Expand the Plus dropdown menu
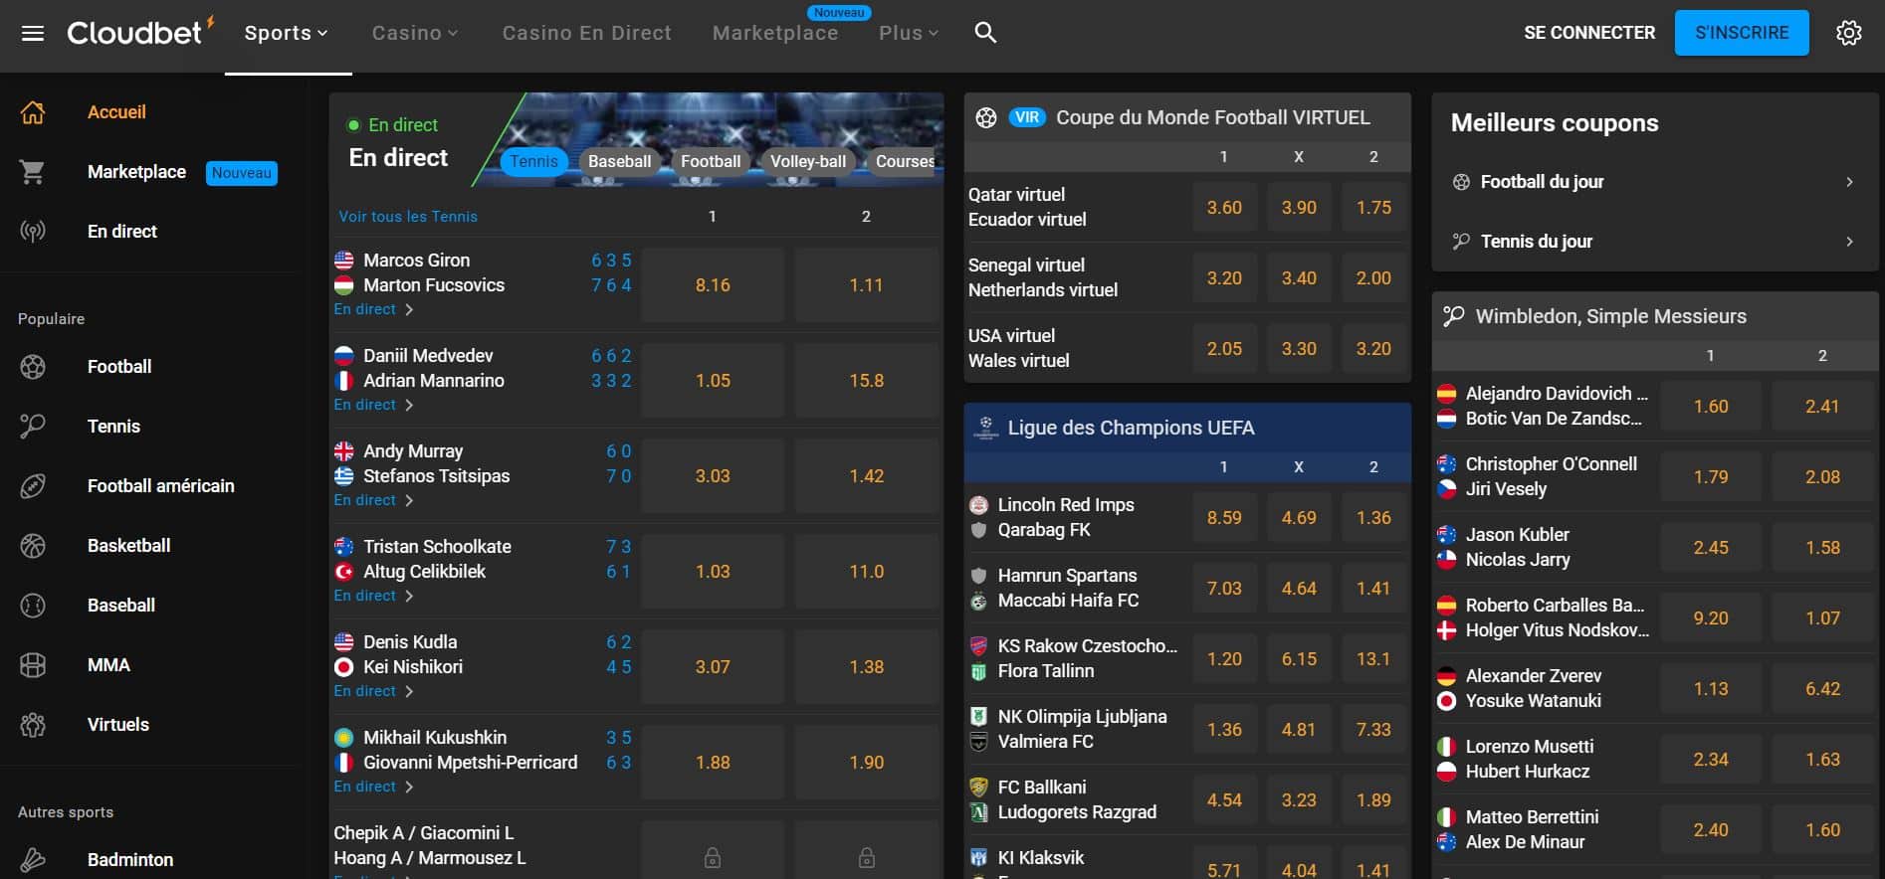This screenshot has width=1885, height=879. [909, 33]
